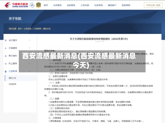Image resolution: width=165 pixels, height=123 pixels.
Task: Select 预订指引 in the sidebar
Action: (13, 56)
